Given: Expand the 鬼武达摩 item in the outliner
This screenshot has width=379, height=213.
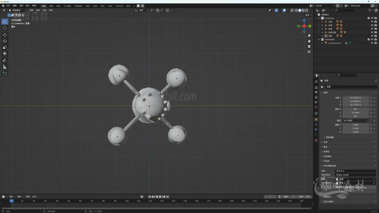Looking at the screenshot, I should tap(322, 33).
